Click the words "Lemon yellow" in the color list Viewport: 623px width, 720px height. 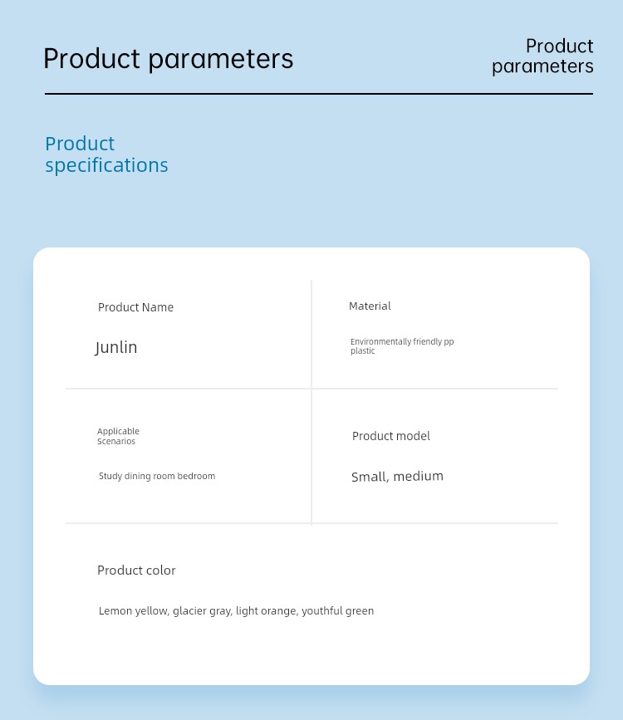point(133,611)
